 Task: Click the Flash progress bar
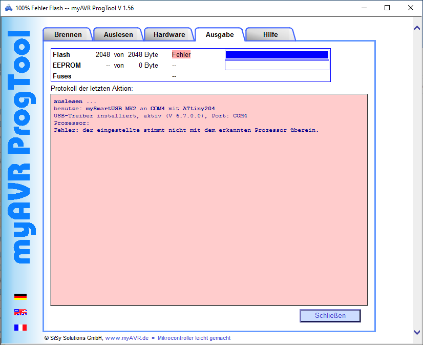(277, 54)
